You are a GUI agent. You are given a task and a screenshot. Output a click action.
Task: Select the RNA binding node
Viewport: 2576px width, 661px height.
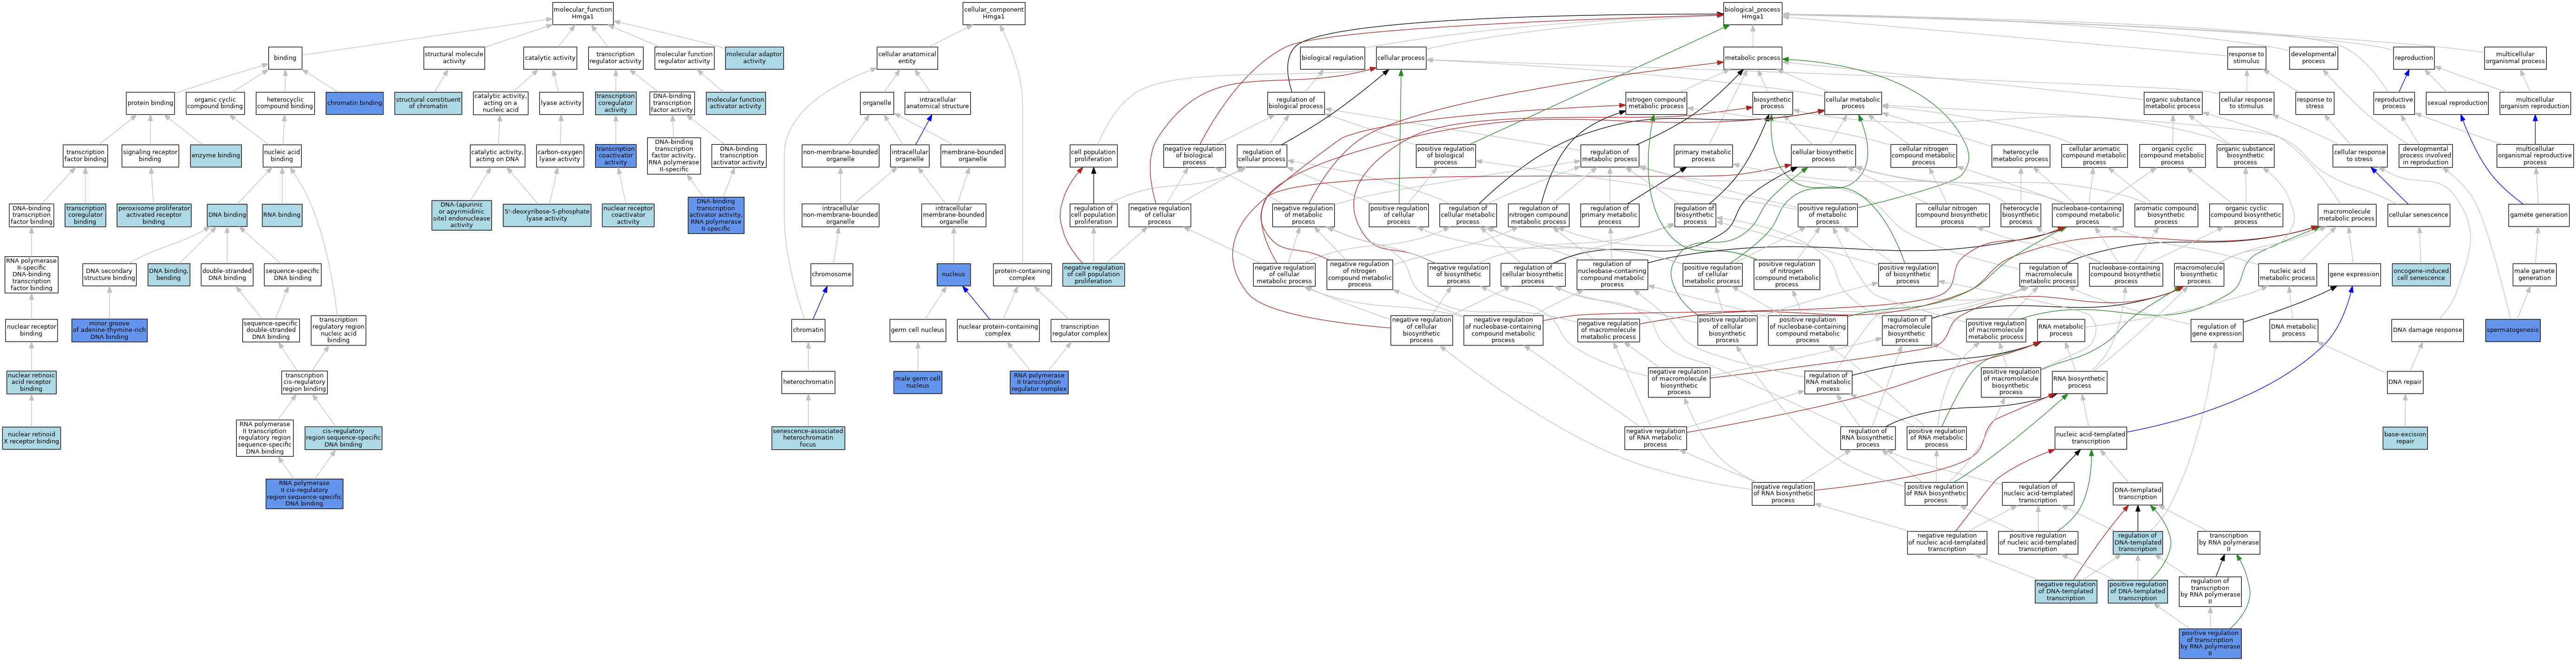pos(282,215)
